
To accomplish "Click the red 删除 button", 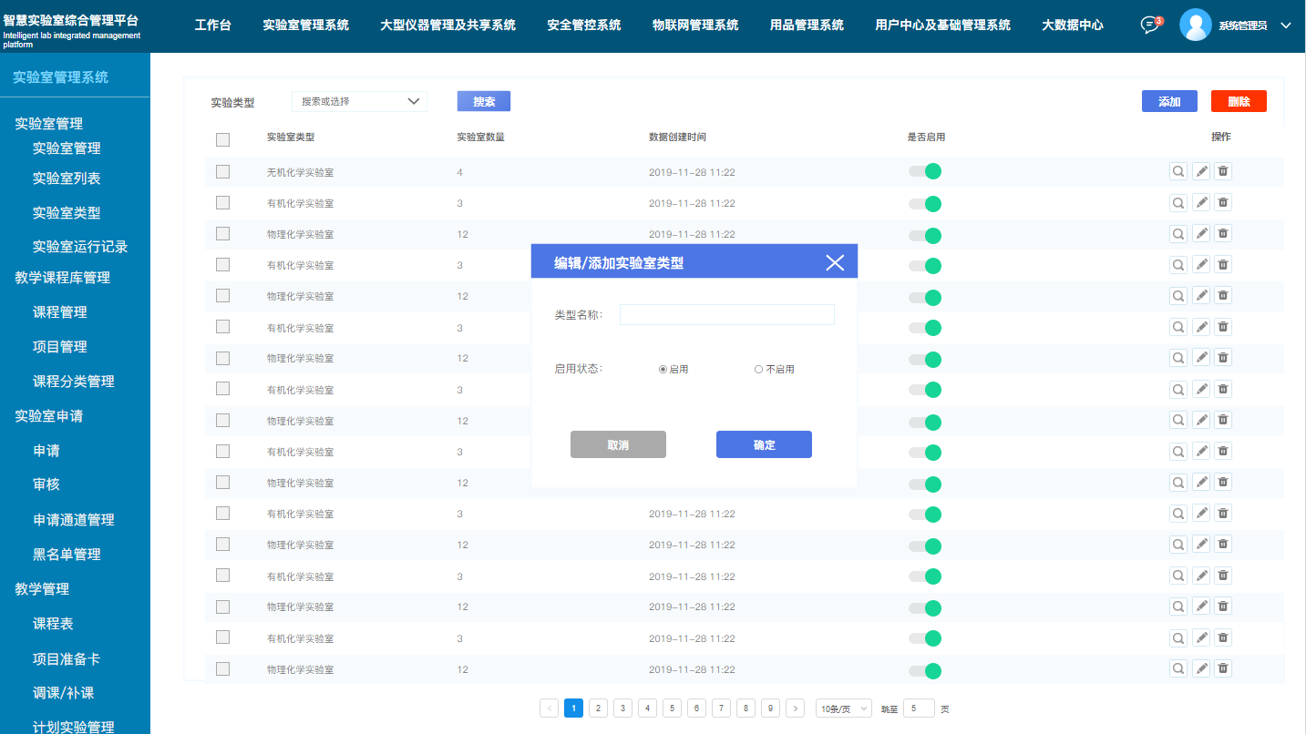I will pyautogui.click(x=1239, y=101).
